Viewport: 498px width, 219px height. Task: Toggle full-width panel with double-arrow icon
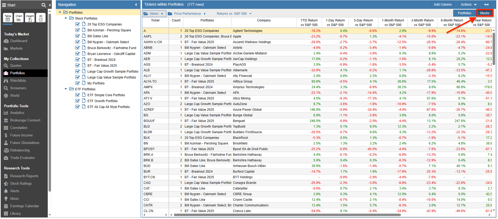(486, 5)
